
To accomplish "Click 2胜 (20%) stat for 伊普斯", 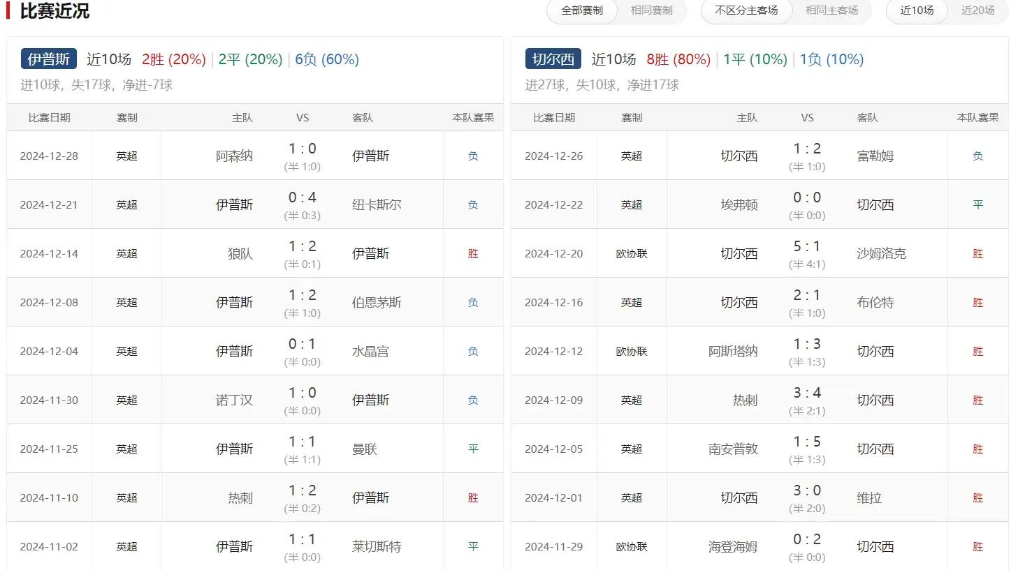I will 174,59.
